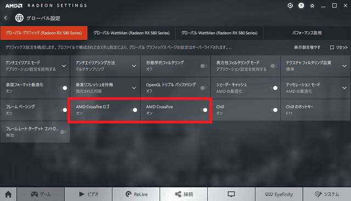The height and width of the screenshot is (201, 351).
Task: Open 垂直リフレッシュを待機 dropdown
Action: point(134,88)
